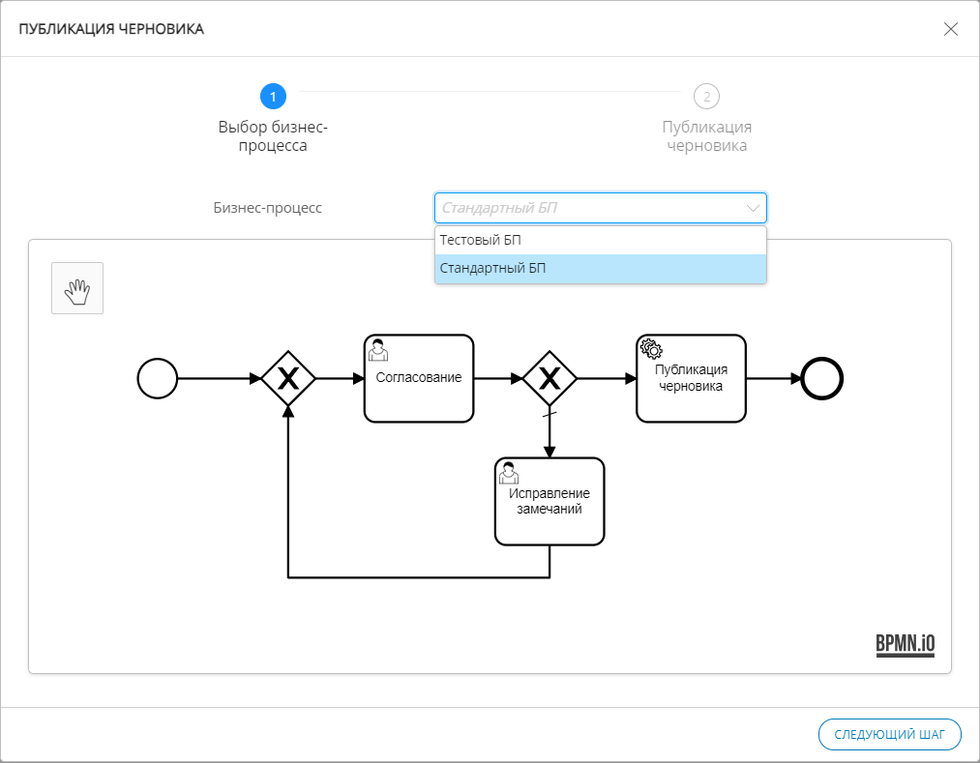Choose Стандартный БП from the list
980x763 pixels.
pos(600,268)
